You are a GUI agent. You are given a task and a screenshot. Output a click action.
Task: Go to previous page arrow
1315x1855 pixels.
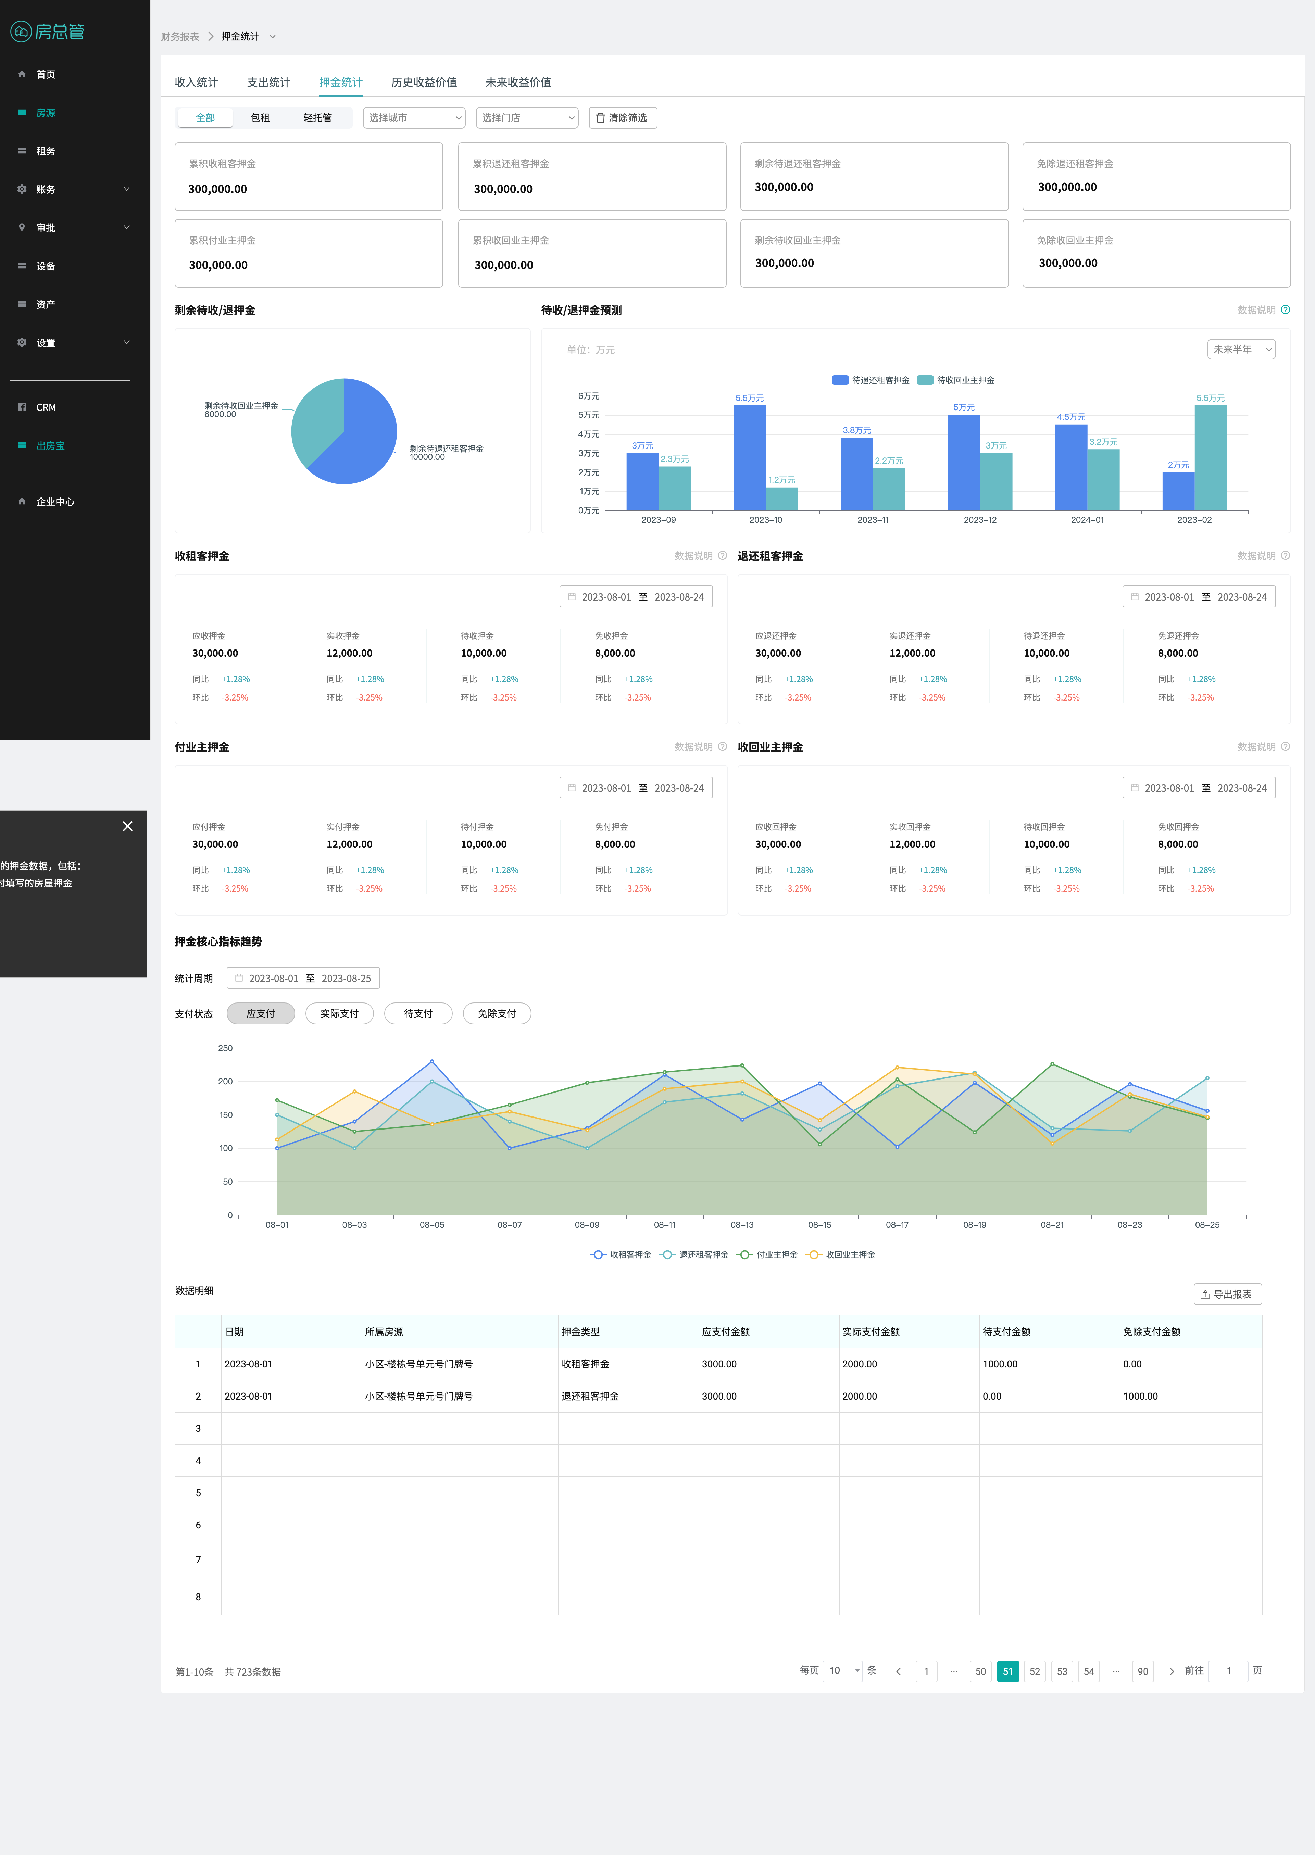898,1671
